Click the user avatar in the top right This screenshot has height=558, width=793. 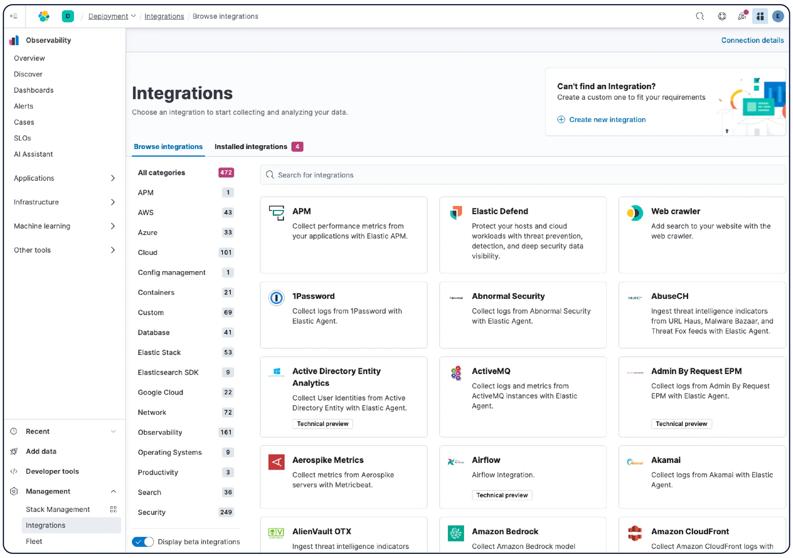pyautogui.click(x=778, y=16)
